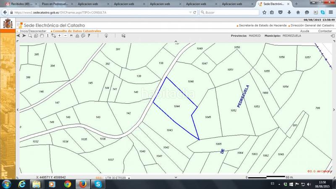Click parcel 1044 on the map
336x189 pixels.
pos(176,107)
